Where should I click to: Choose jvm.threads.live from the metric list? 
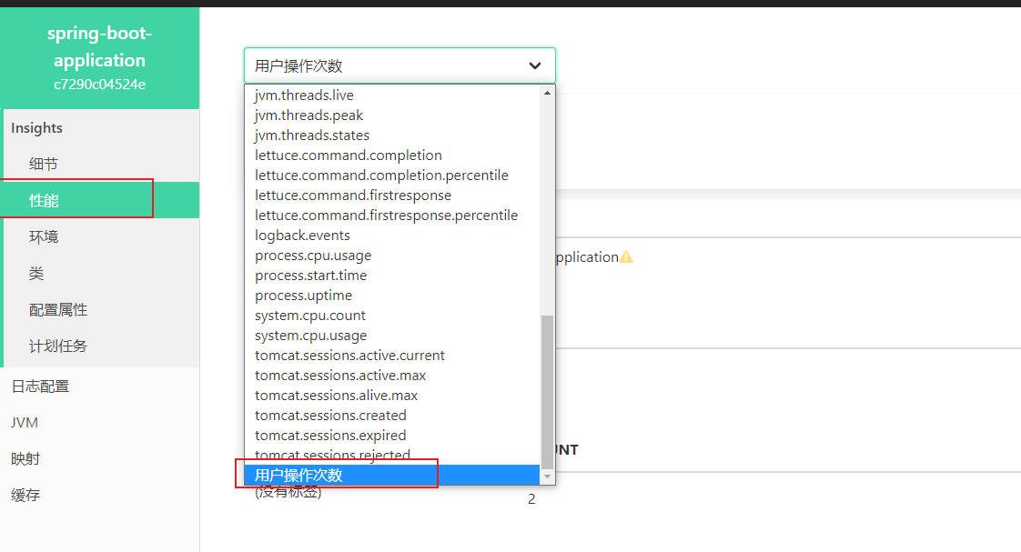[x=304, y=95]
